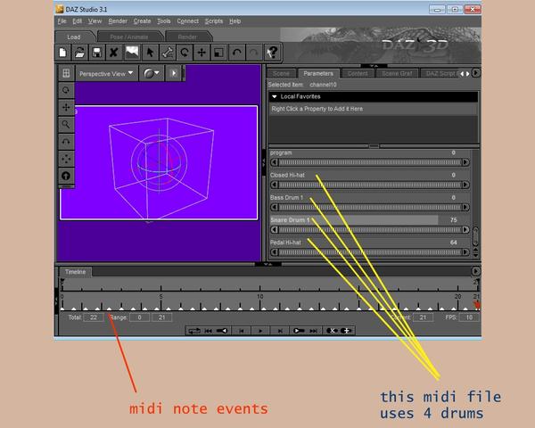Play the timeline animation
Viewport: 535px width, 428px height.
260,331
